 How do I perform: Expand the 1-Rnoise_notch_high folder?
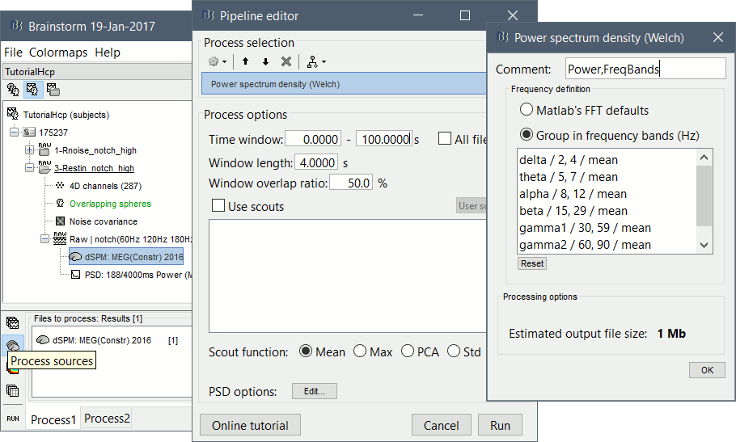(30, 150)
